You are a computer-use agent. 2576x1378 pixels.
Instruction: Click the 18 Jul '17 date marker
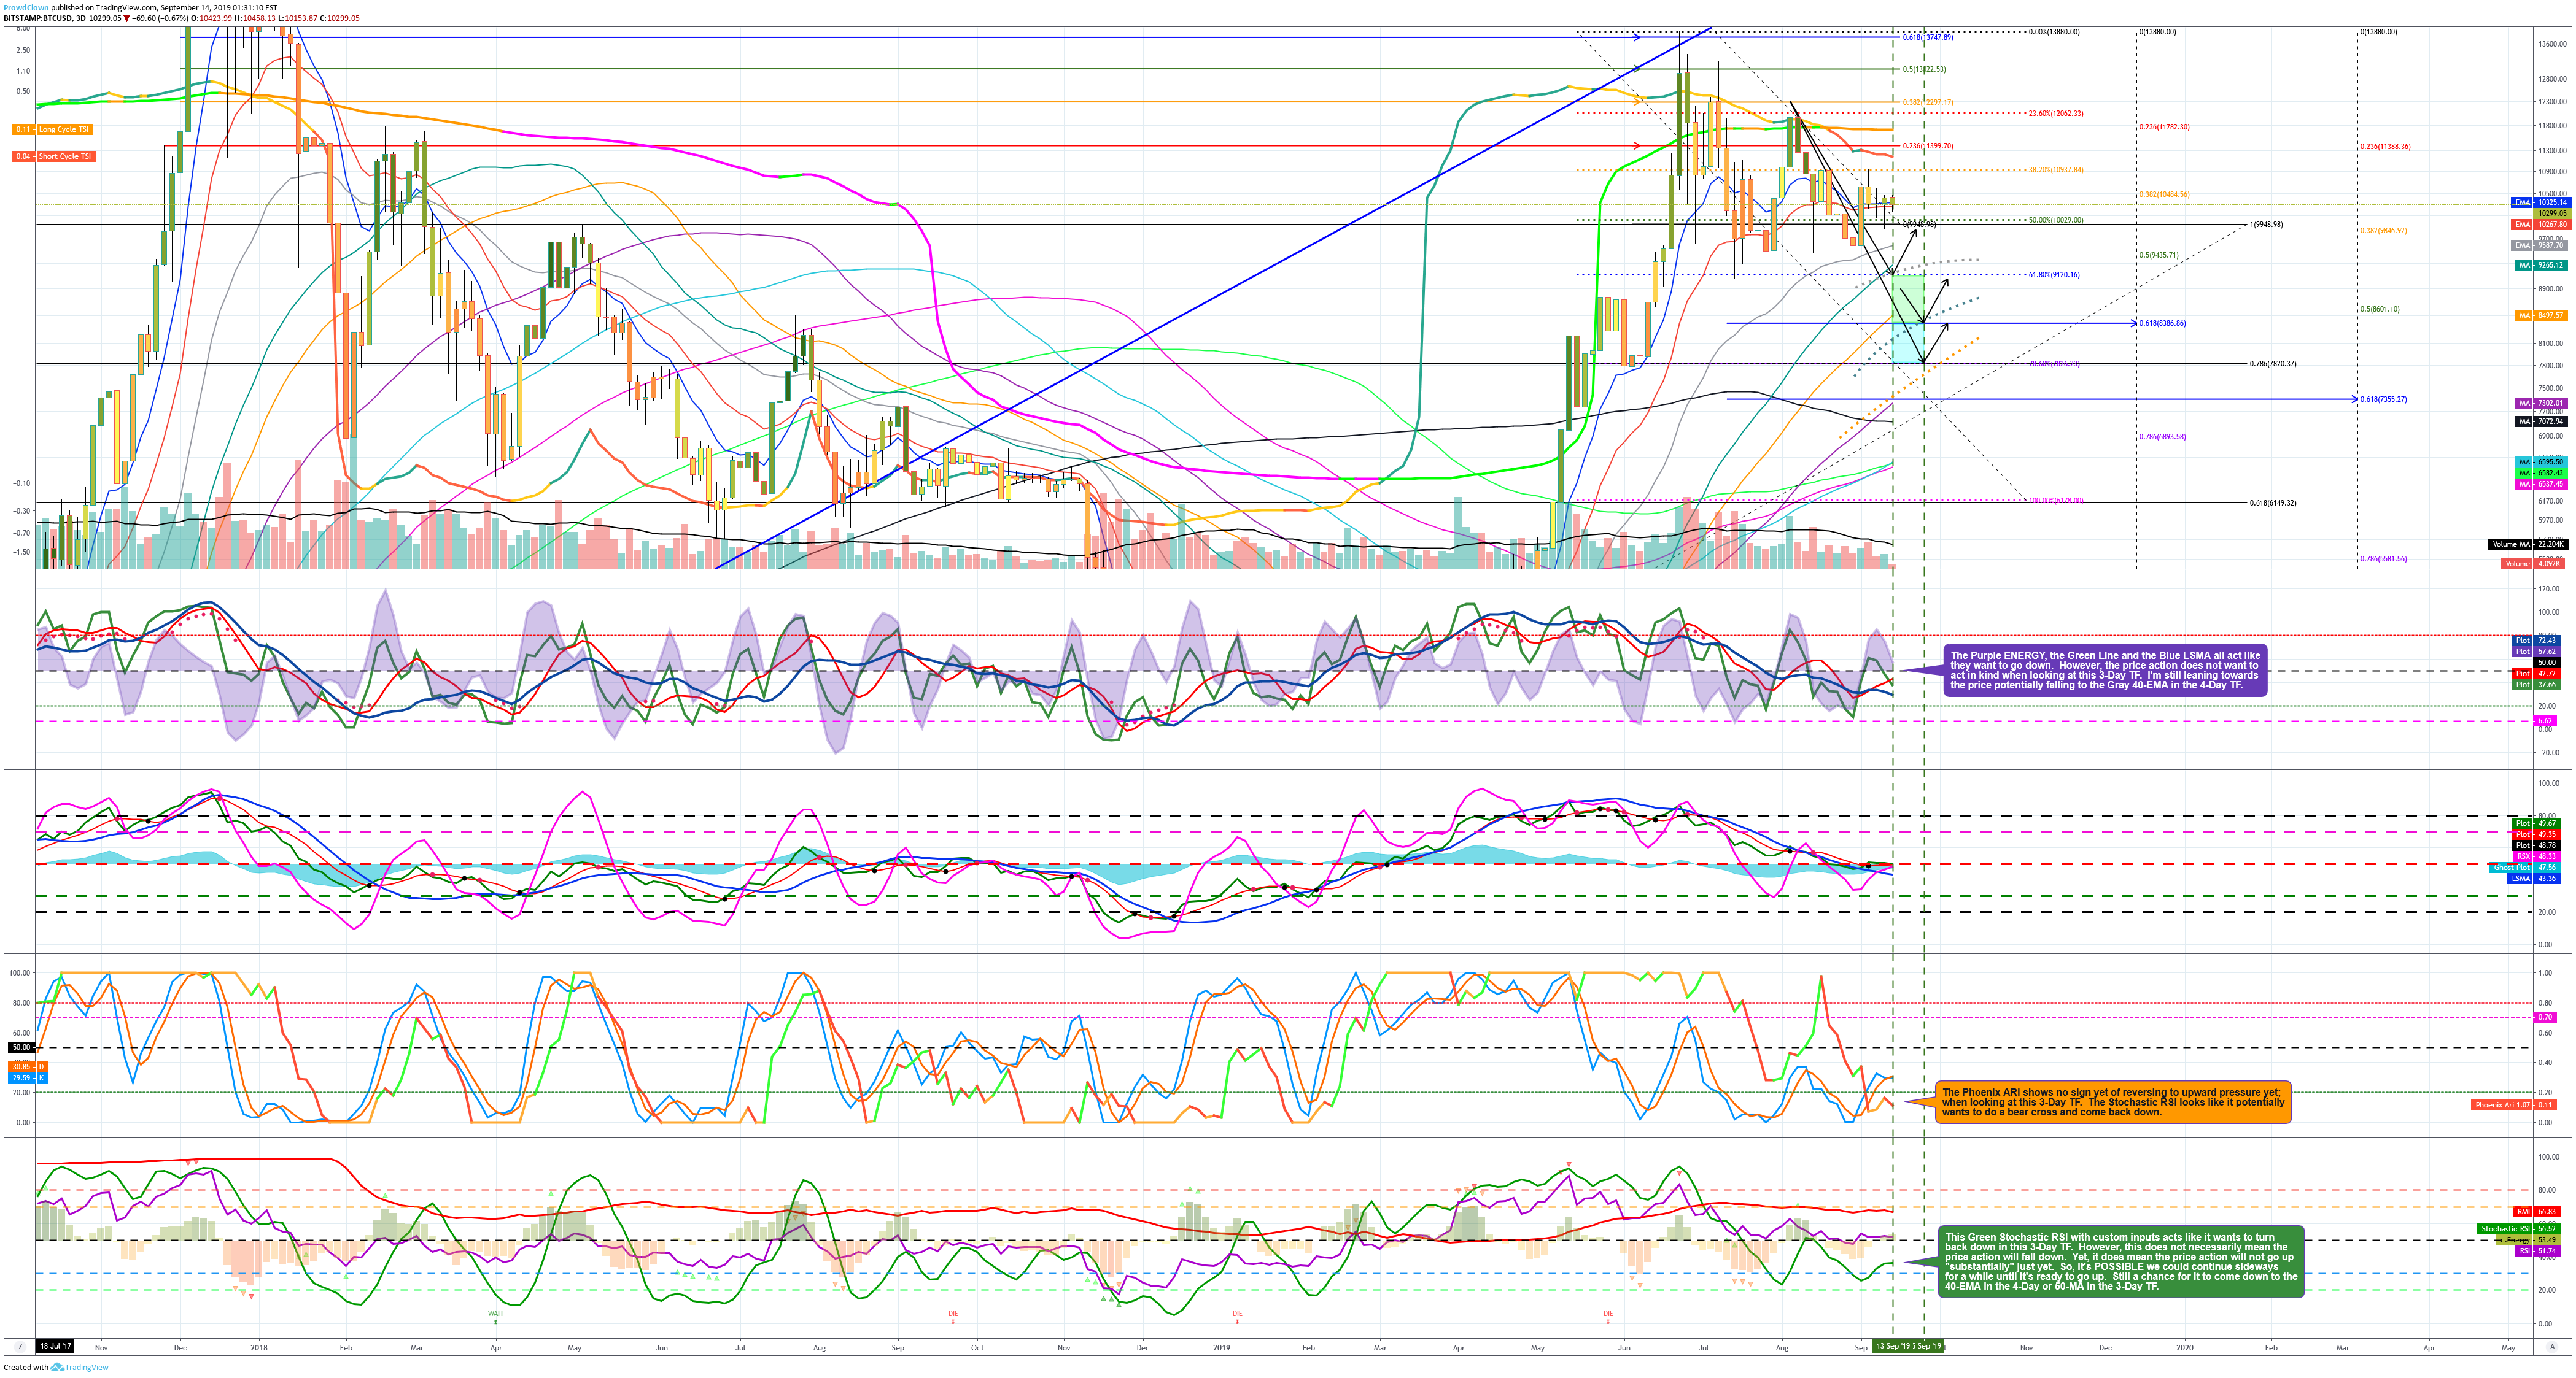click(x=55, y=1347)
